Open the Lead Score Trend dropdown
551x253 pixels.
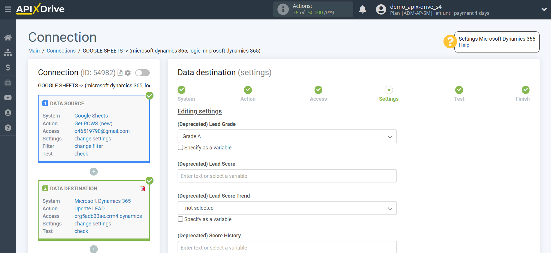pyautogui.click(x=287, y=208)
